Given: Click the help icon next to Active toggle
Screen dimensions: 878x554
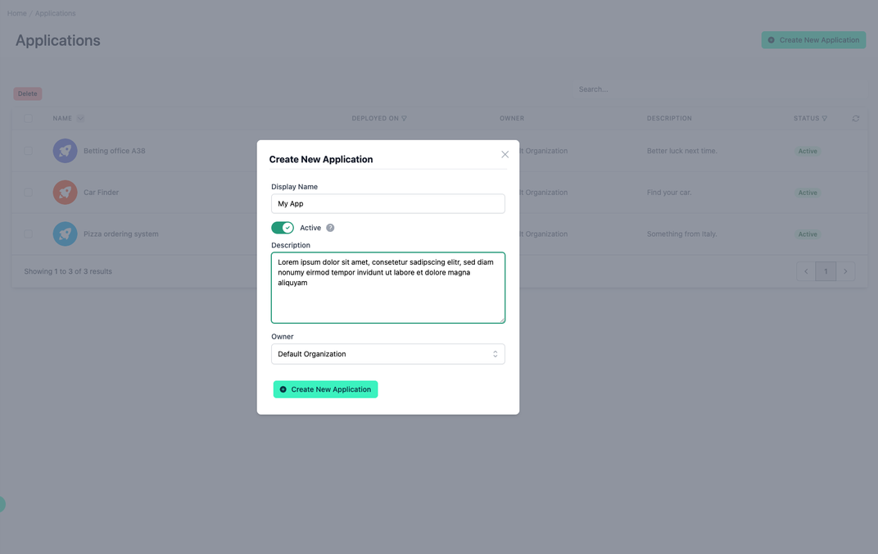Looking at the screenshot, I should click(330, 227).
